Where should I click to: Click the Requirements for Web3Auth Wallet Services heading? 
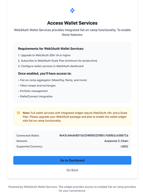pos(51,48)
